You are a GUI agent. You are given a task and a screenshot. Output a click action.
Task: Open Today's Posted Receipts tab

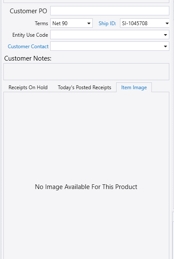(x=85, y=87)
